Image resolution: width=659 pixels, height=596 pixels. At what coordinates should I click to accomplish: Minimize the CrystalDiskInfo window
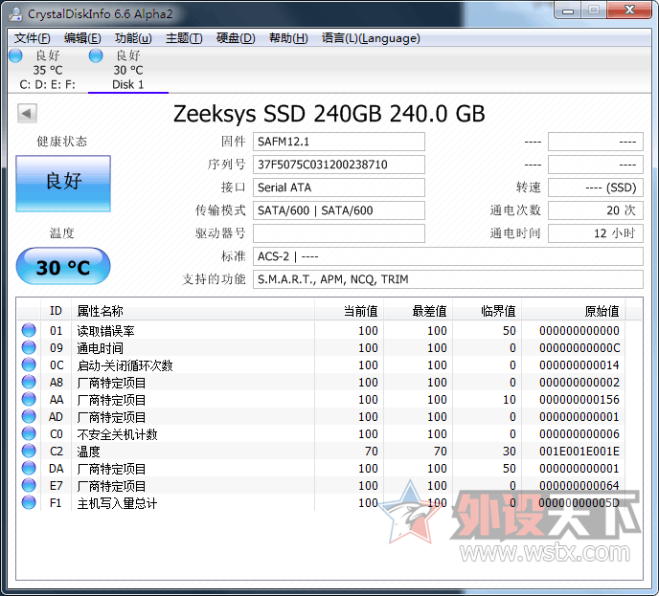567,11
